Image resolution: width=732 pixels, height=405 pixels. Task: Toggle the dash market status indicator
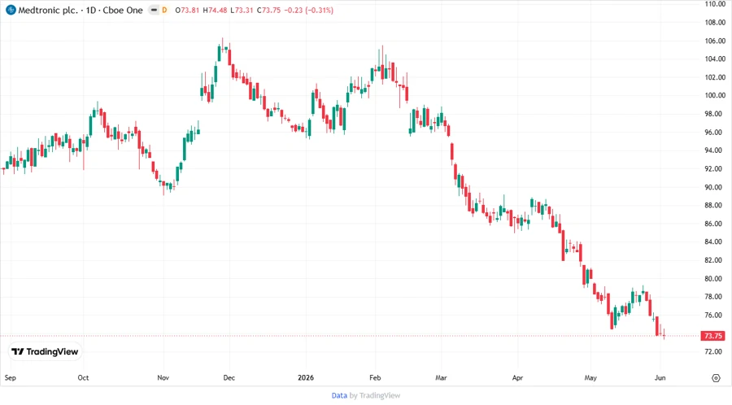click(x=154, y=10)
